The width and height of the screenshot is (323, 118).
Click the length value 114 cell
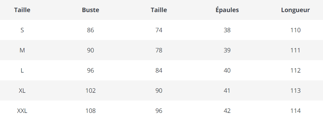coord(296,111)
